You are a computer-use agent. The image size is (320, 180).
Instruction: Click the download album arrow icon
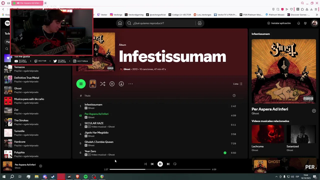point(121,84)
